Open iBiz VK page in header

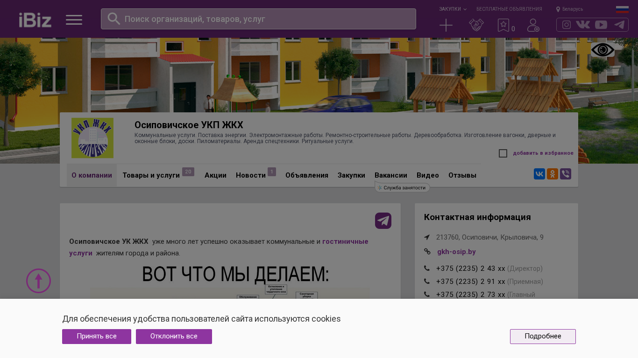click(583, 25)
